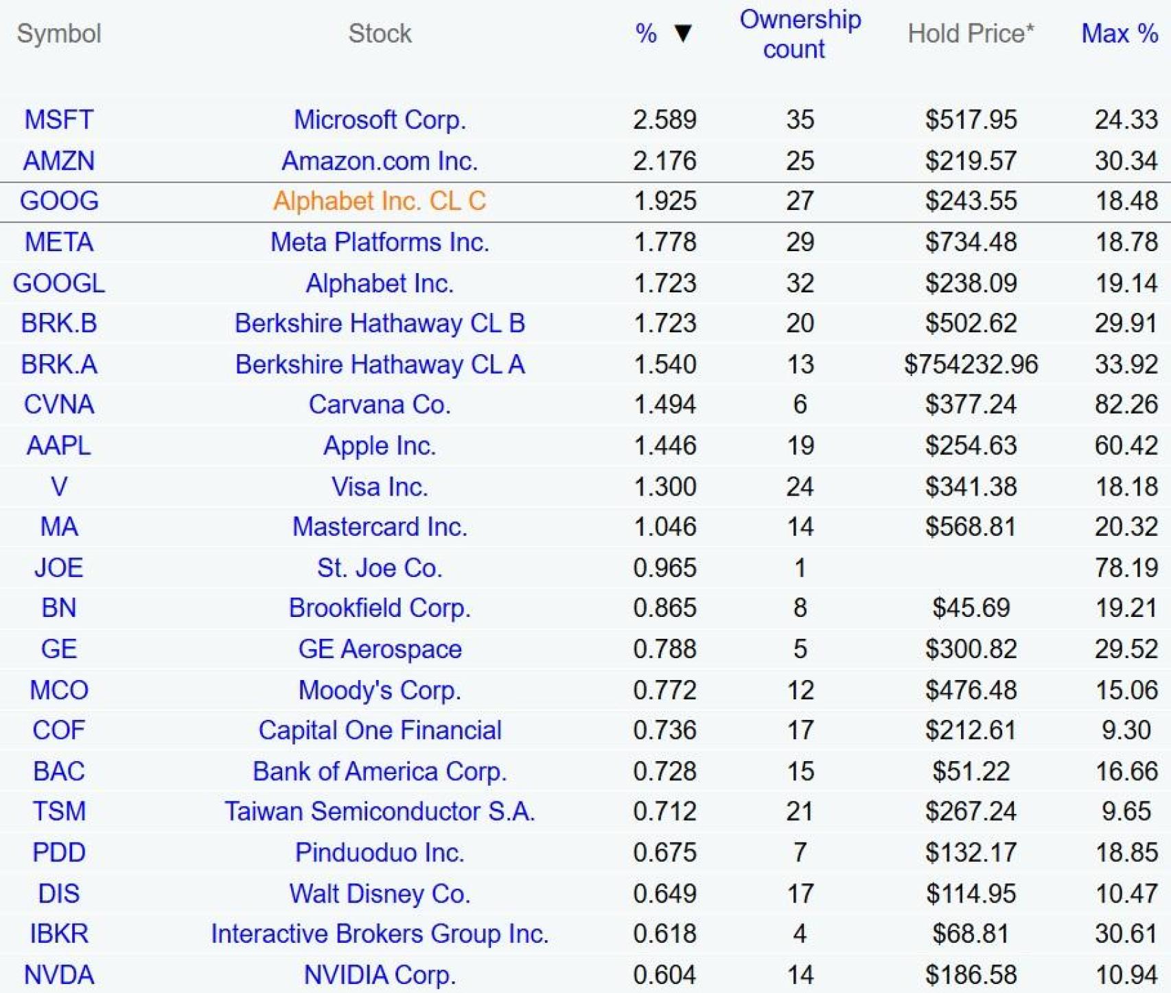Open the Microsoft Corp. stock link
Image resolution: width=1171 pixels, height=993 pixels.
tap(380, 119)
